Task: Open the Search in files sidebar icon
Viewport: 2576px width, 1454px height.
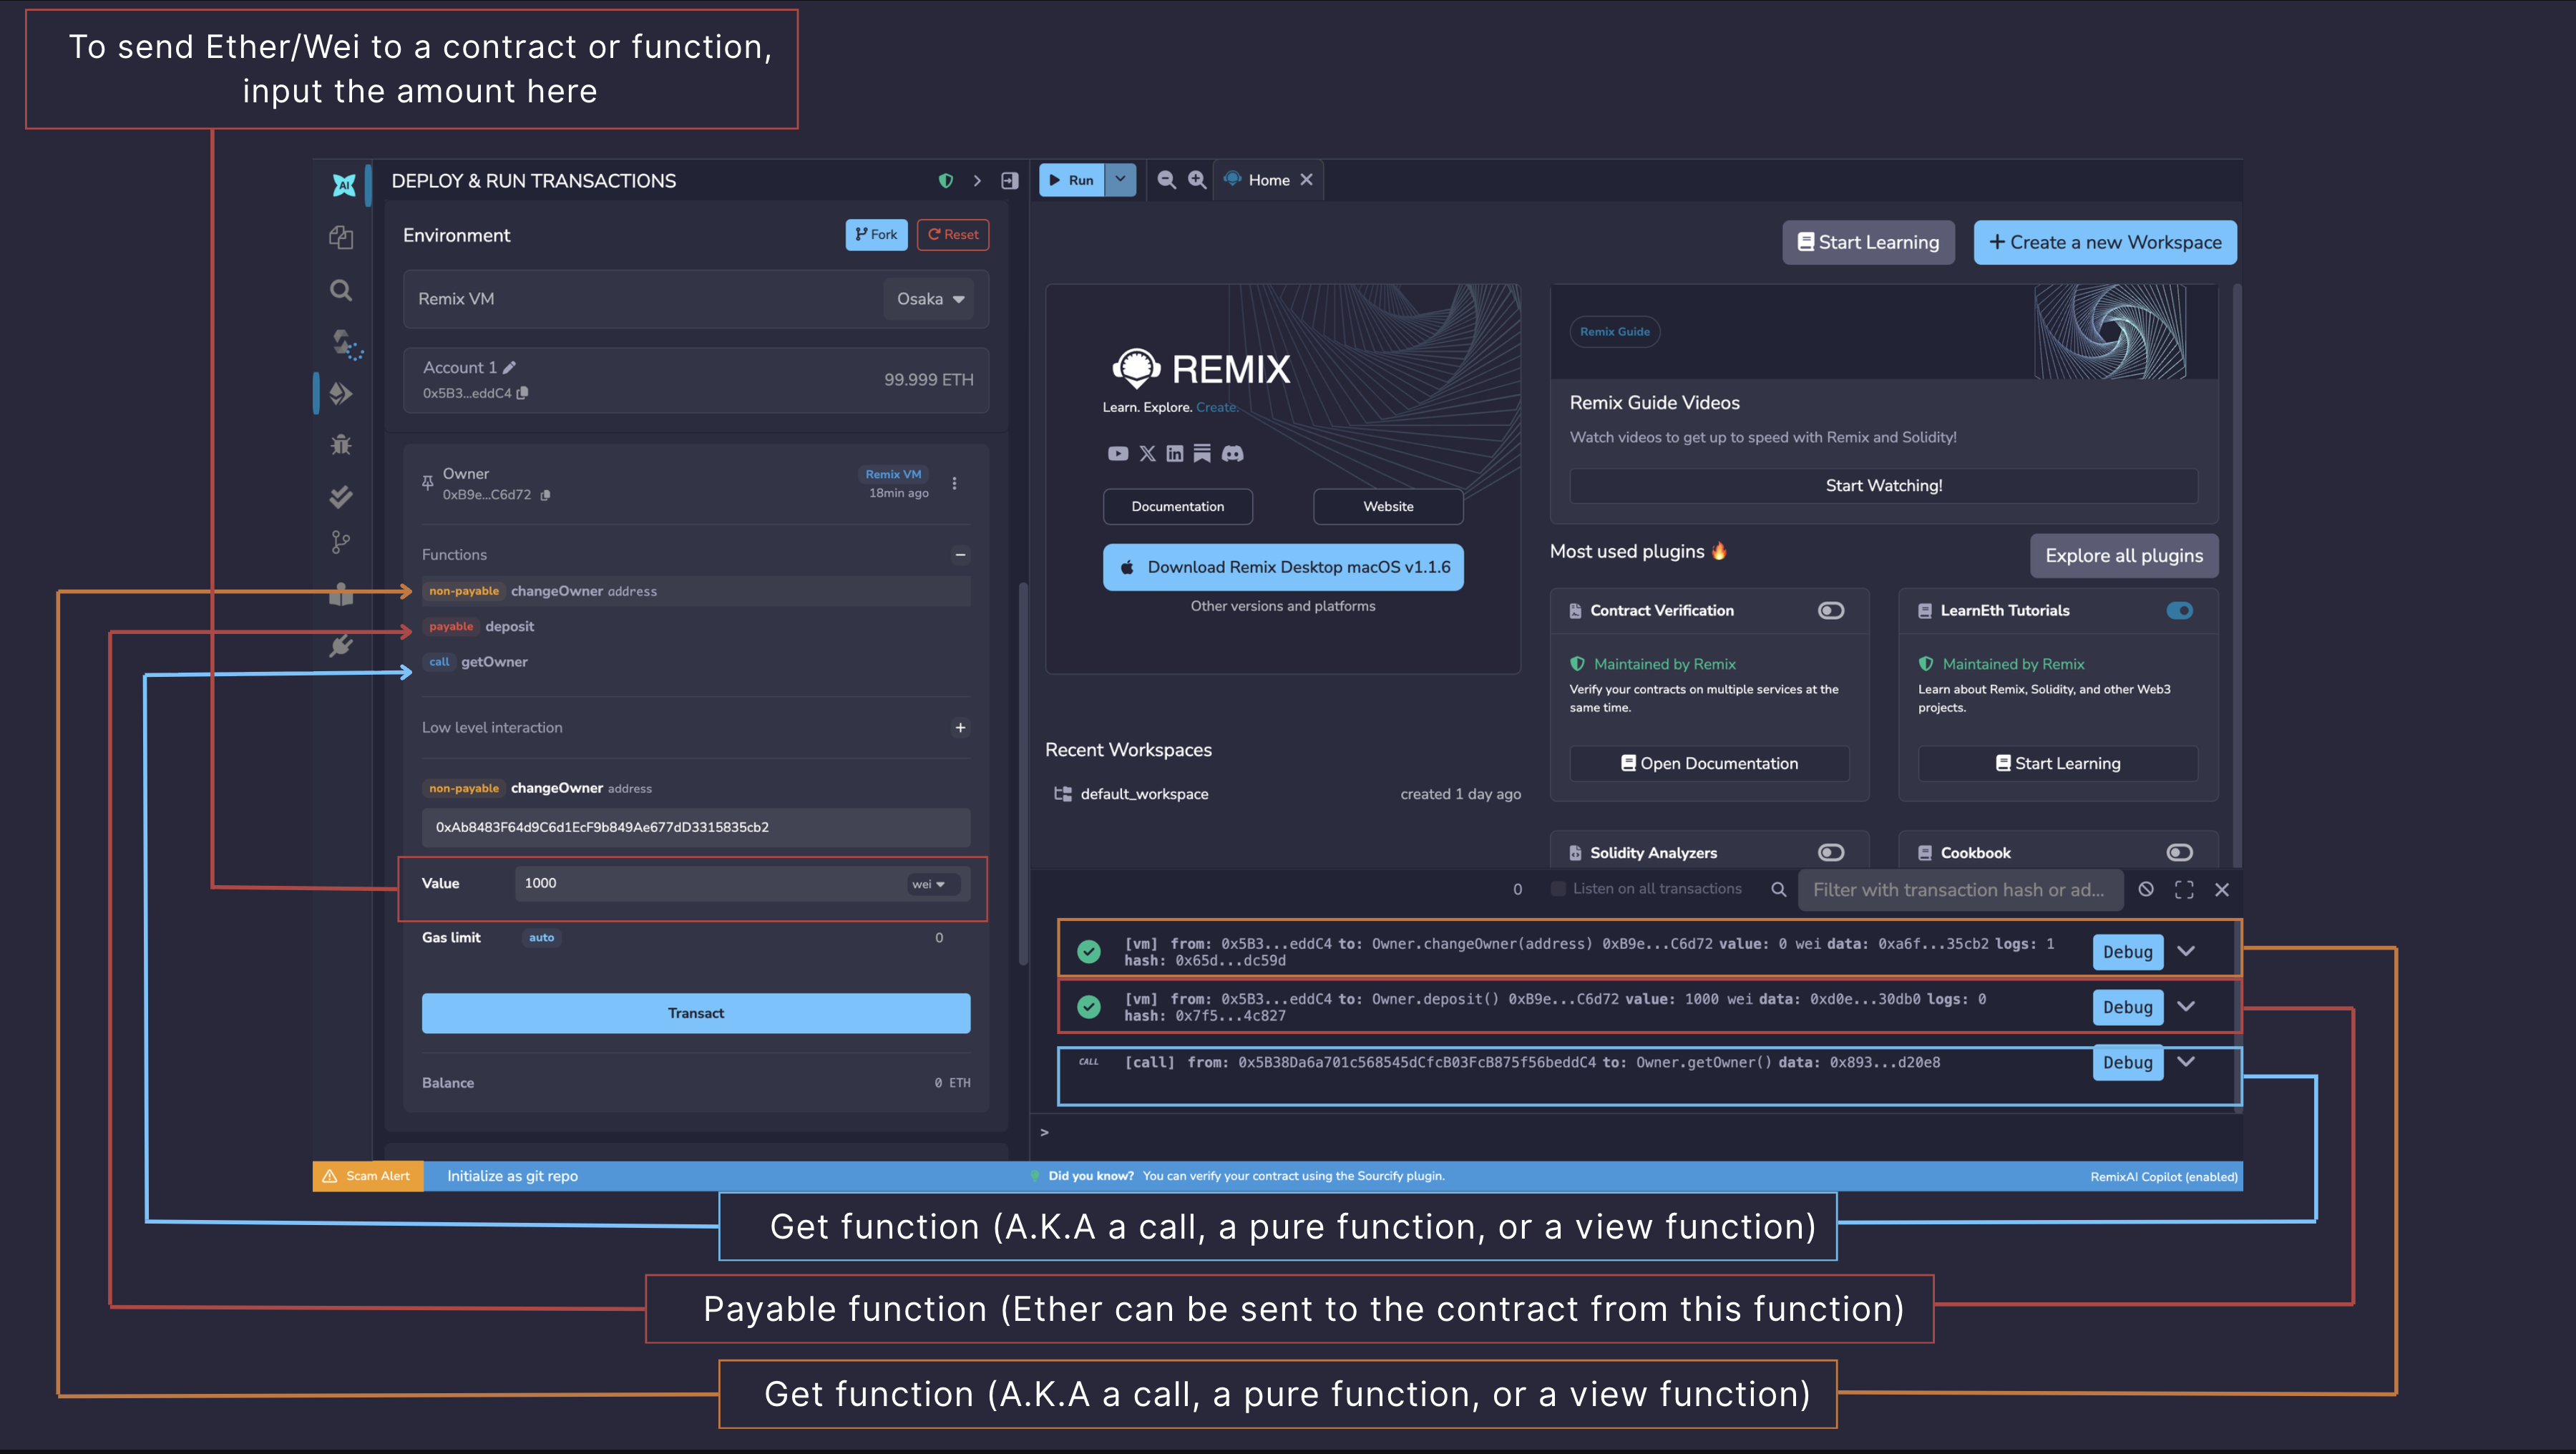Action: tap(341, 290)
